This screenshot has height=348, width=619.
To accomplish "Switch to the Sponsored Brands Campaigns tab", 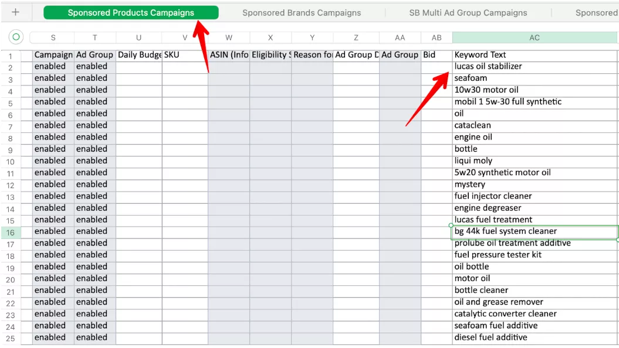I will point(301,12).
